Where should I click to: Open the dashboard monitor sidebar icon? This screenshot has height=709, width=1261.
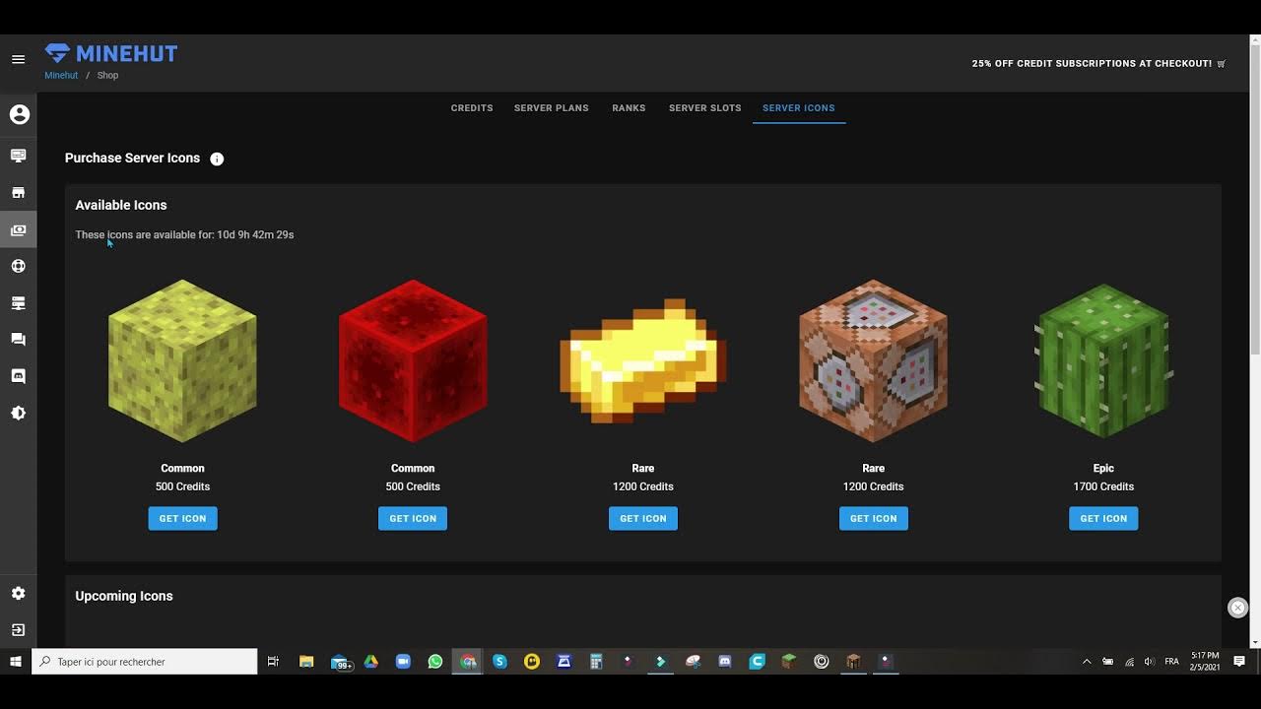pos(19,156)
